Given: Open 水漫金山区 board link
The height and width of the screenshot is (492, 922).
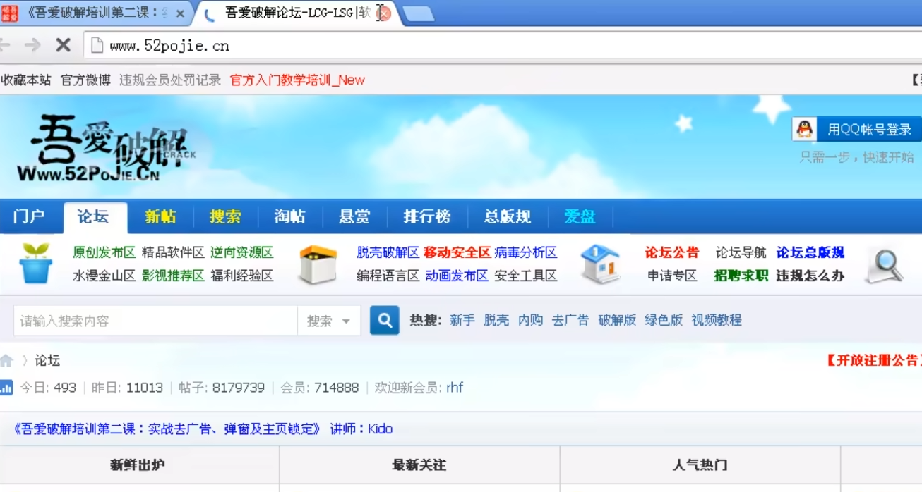Looking at the screenshot, I should (x=104, y=276).
